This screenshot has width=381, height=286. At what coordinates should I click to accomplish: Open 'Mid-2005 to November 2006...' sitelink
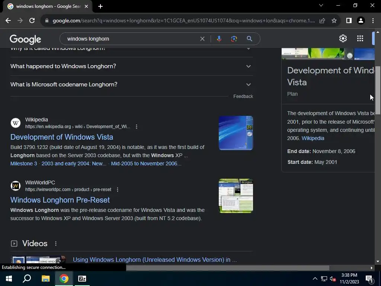146,163
